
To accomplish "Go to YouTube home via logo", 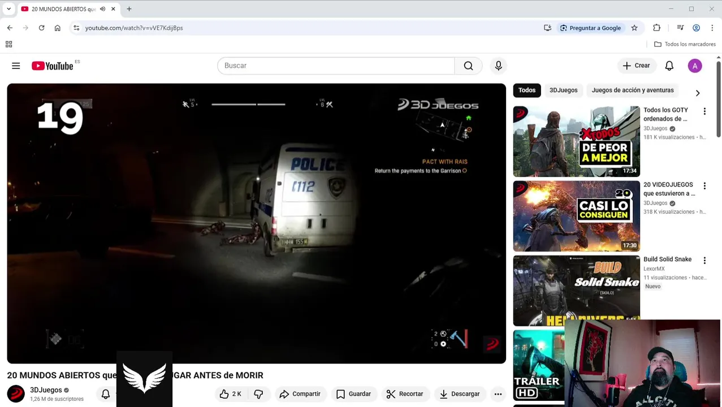I will click(x=53, y=66).
